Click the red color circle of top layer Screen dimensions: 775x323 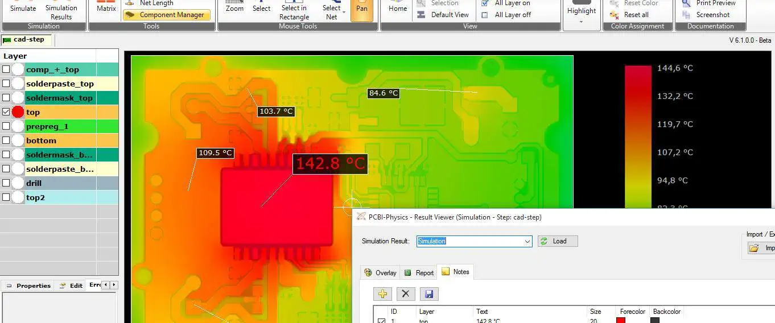coord(18,112)
